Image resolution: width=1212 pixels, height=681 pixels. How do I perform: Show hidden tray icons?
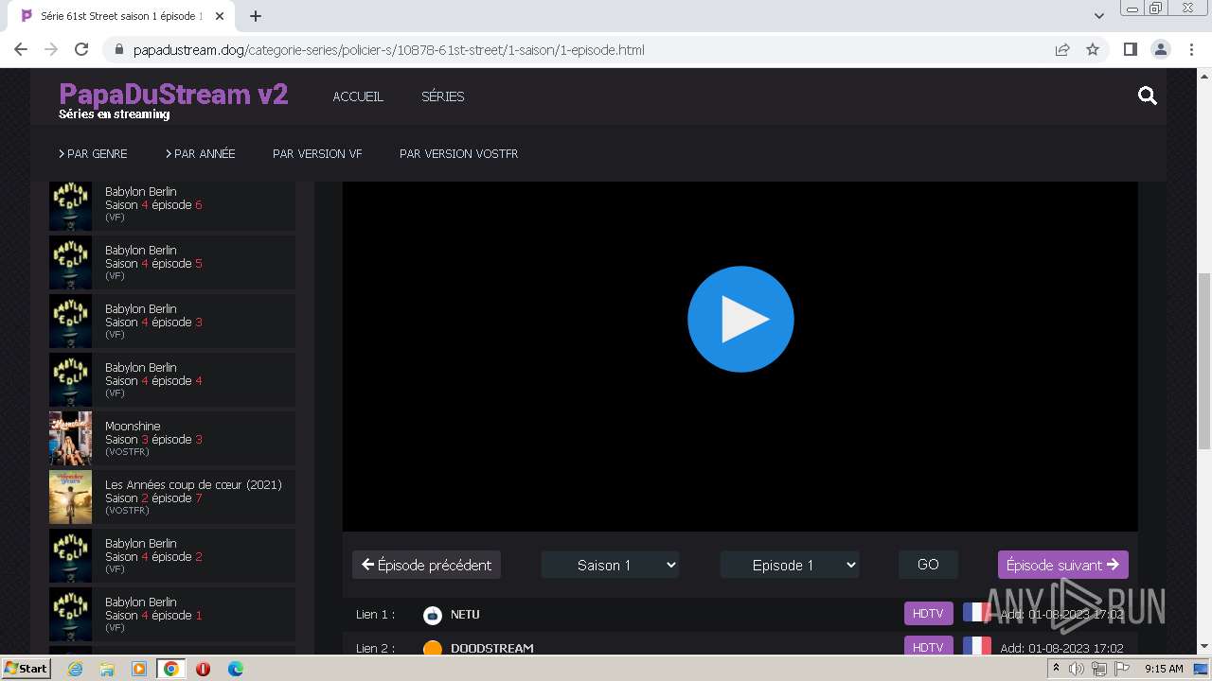1056,669
